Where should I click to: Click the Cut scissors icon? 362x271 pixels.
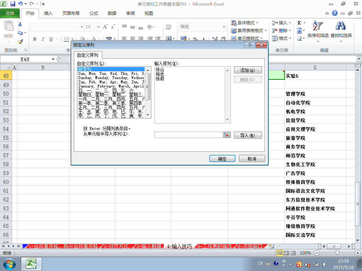coord(20,24)
